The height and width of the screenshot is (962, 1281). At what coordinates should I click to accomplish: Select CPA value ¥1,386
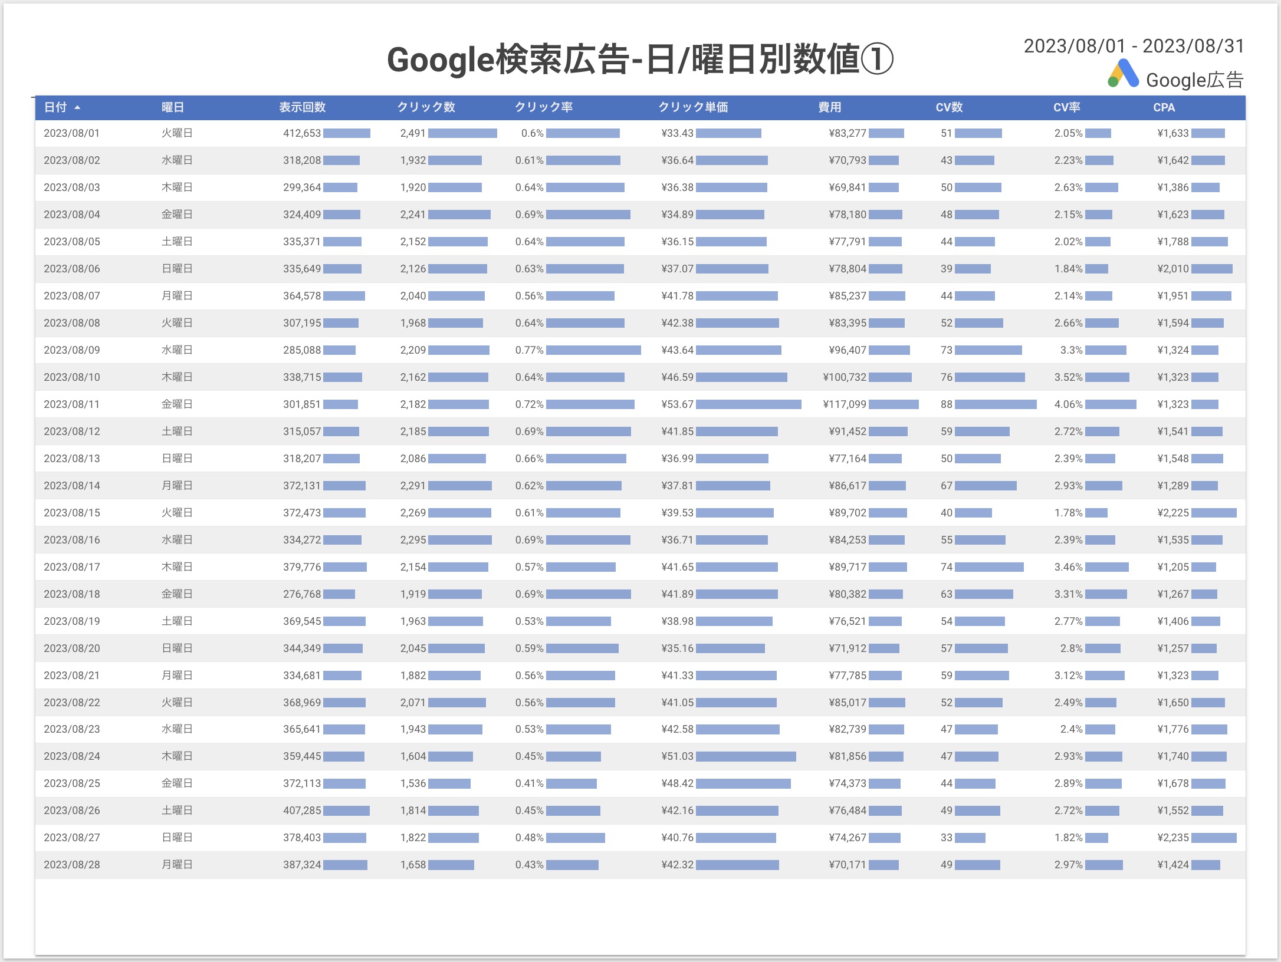(1173, 187)
